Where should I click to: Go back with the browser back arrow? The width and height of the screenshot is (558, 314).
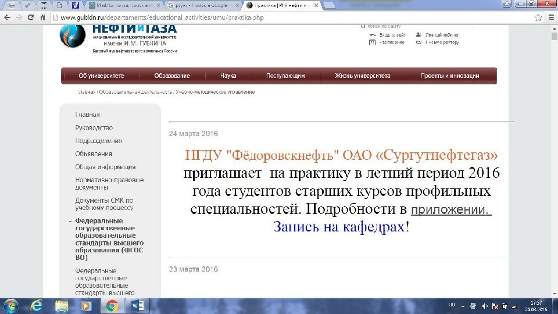tap(7, 17)
